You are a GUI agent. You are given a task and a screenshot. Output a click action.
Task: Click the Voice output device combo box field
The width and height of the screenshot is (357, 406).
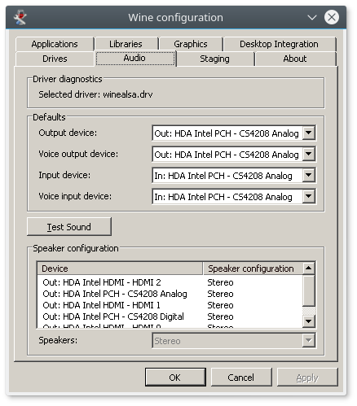pos(234,154)
